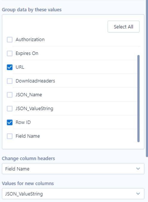Click chevron icon in Change column headers

coord(138,169)
